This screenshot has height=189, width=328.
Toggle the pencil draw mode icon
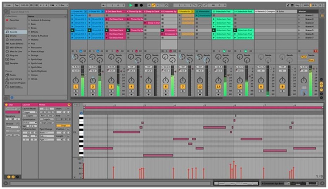(x=288, y=5)
